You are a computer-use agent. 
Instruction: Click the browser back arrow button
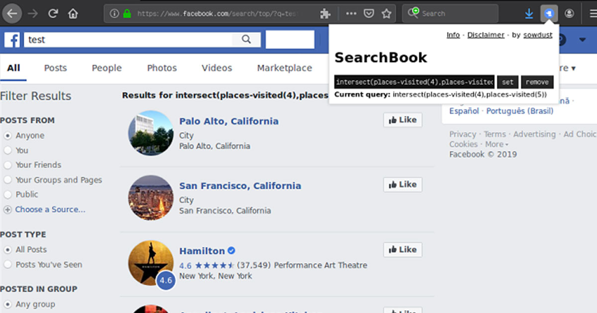point(12,13)
